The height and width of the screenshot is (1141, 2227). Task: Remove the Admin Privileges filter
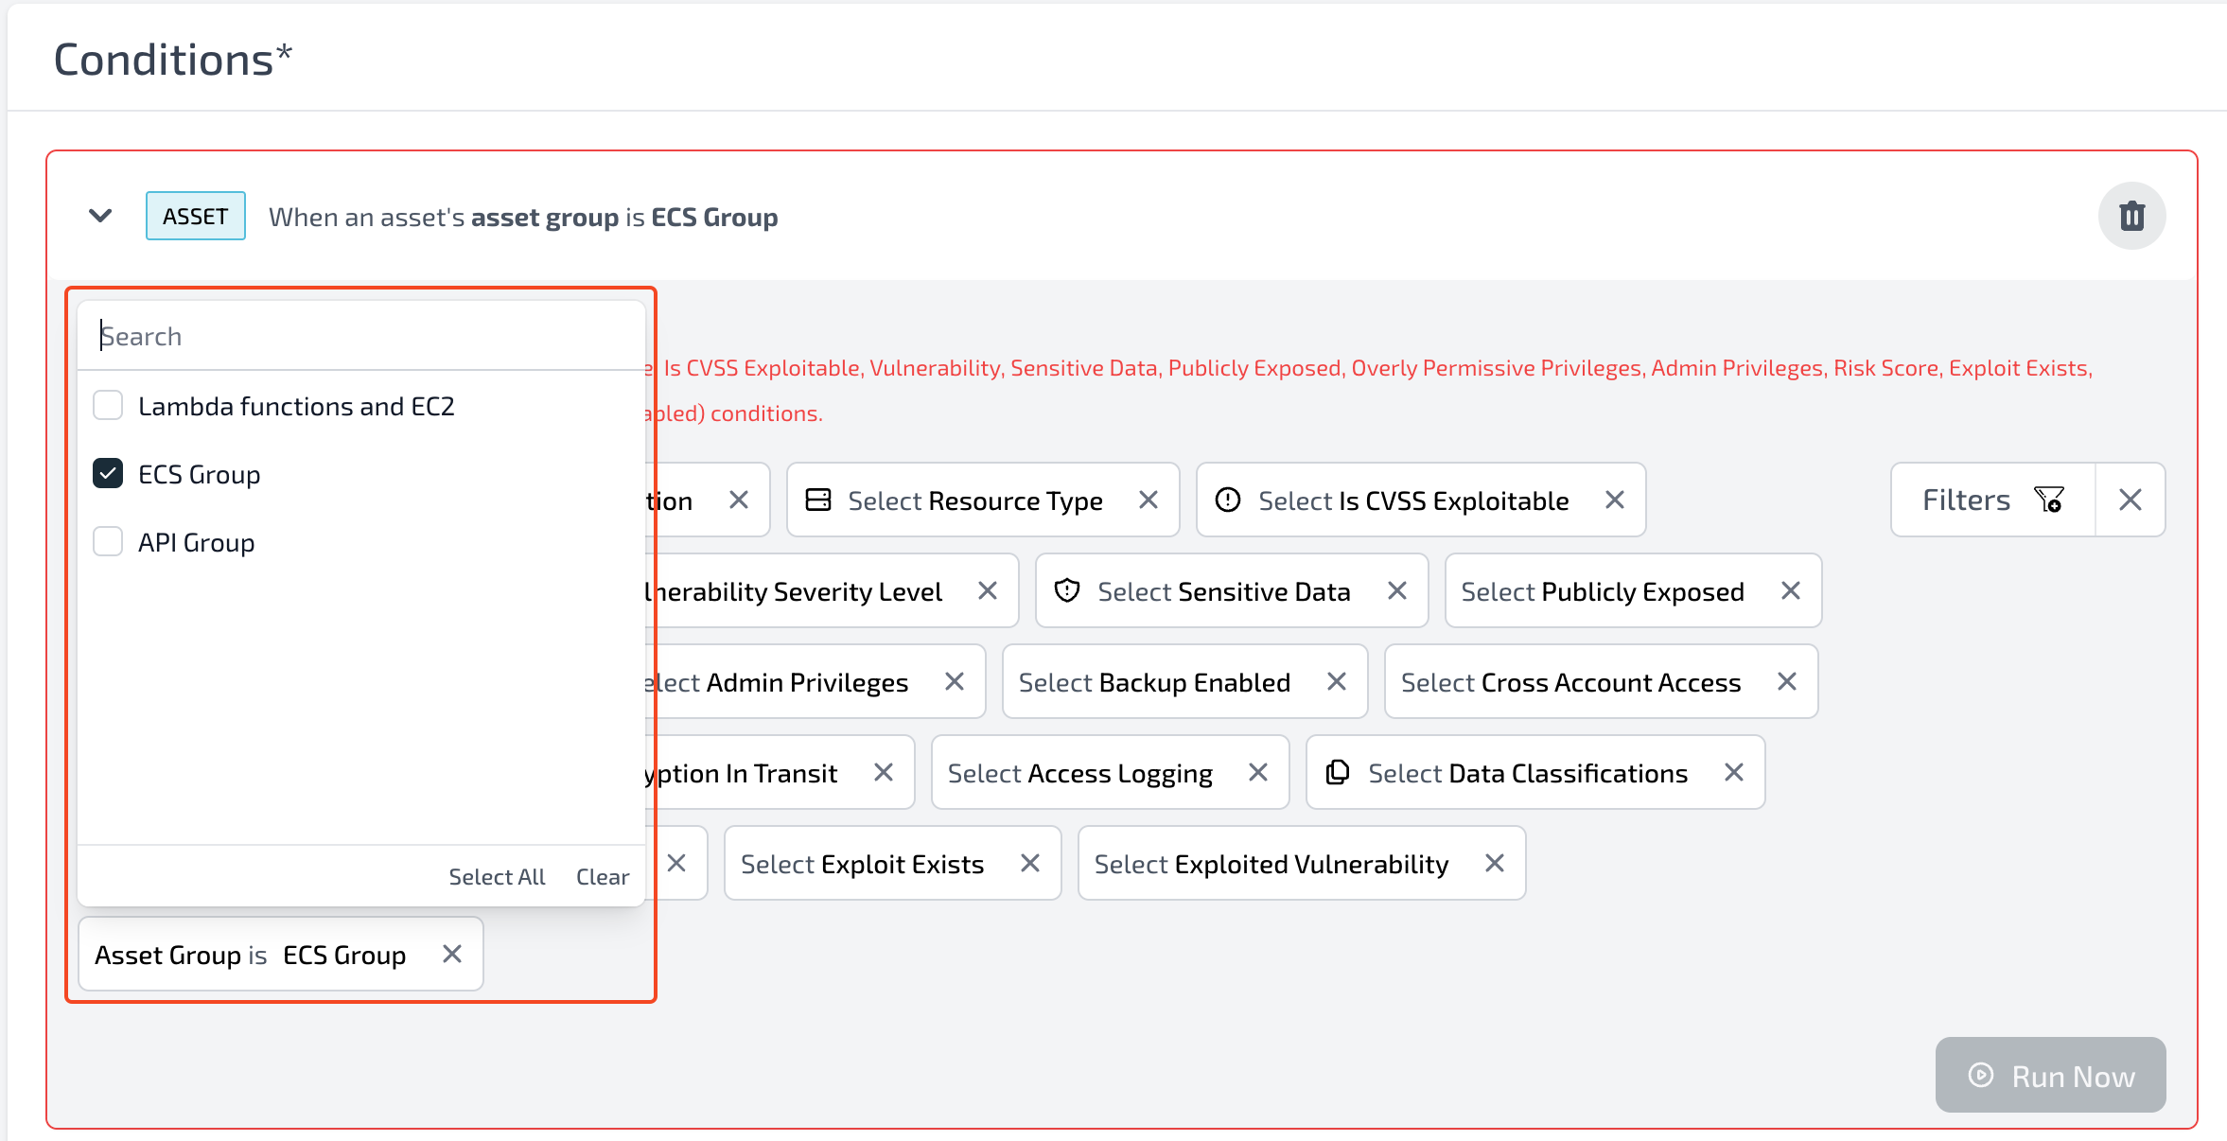click(x=955, y=681)
